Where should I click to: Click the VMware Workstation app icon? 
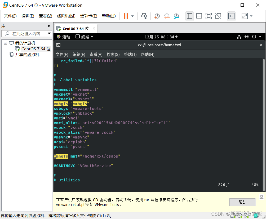[x=5, y=5]
